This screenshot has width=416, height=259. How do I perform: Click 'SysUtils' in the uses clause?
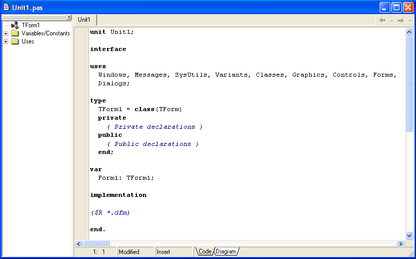tap(191, 75)
